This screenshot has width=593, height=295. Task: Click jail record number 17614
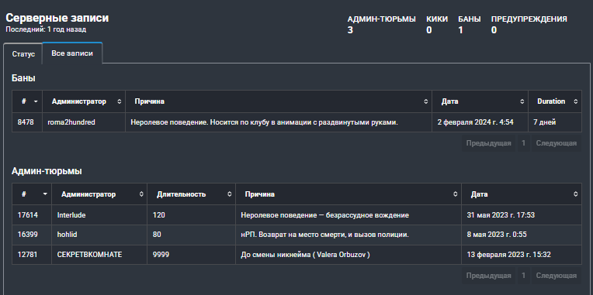coord(27,215)
